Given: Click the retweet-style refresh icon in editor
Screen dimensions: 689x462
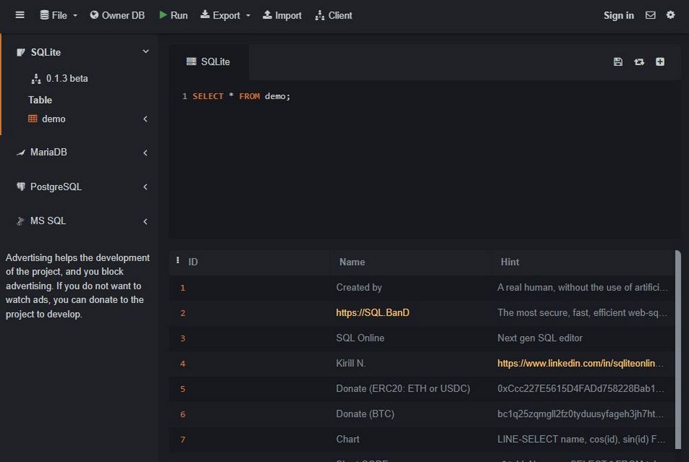Looking at the screenshot, I should point(639,61).
